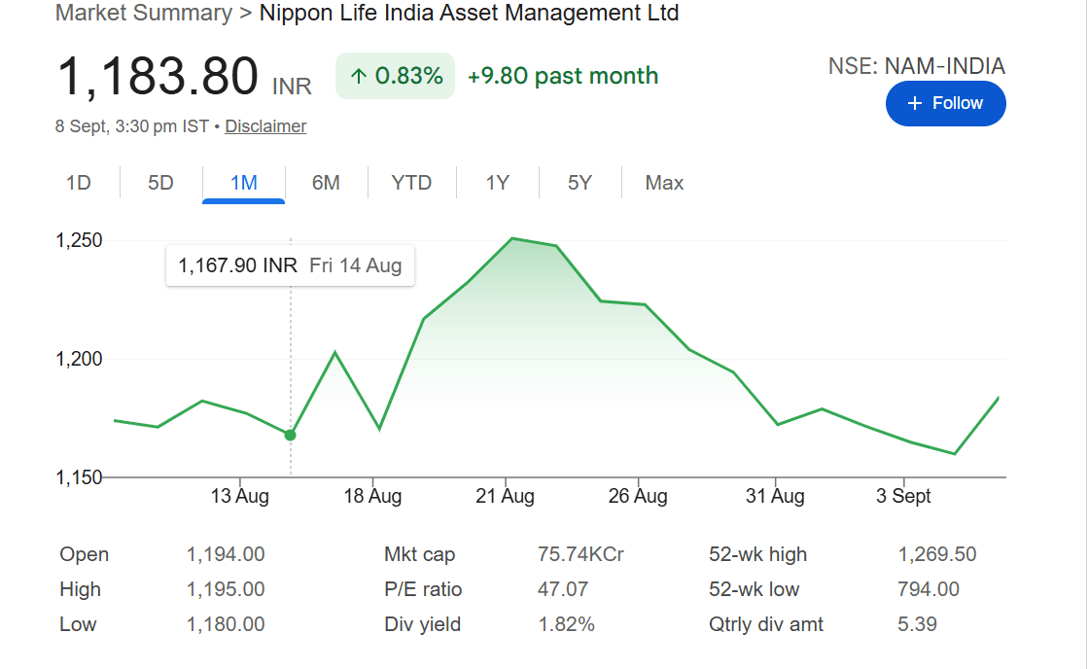The width and height of the screenshot is (1089, 669).
Task: Click the 'NSE: NAM-INDIA' ticker label
Action: [x=916, y=66]
